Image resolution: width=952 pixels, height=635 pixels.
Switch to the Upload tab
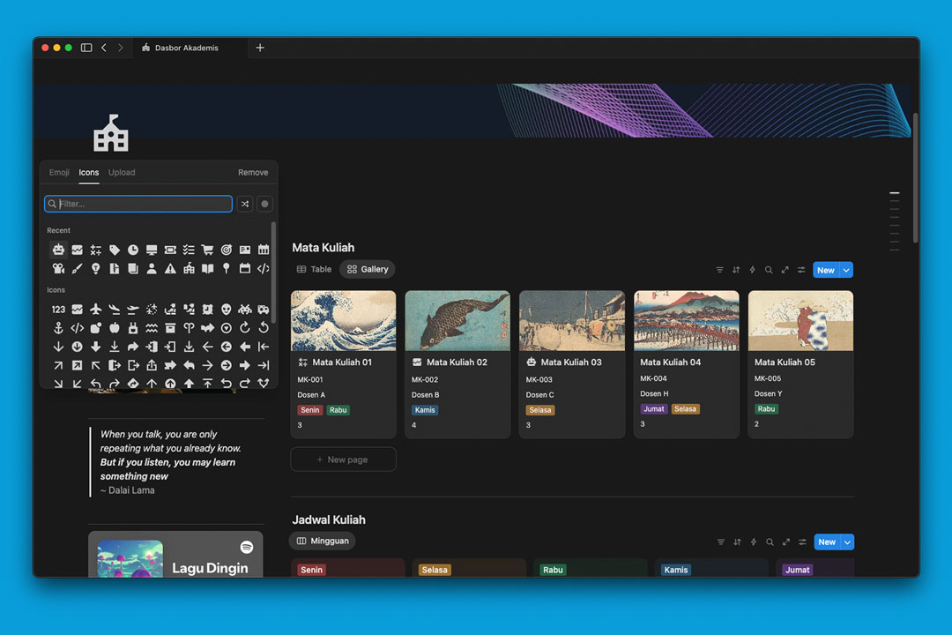point(122,173)
